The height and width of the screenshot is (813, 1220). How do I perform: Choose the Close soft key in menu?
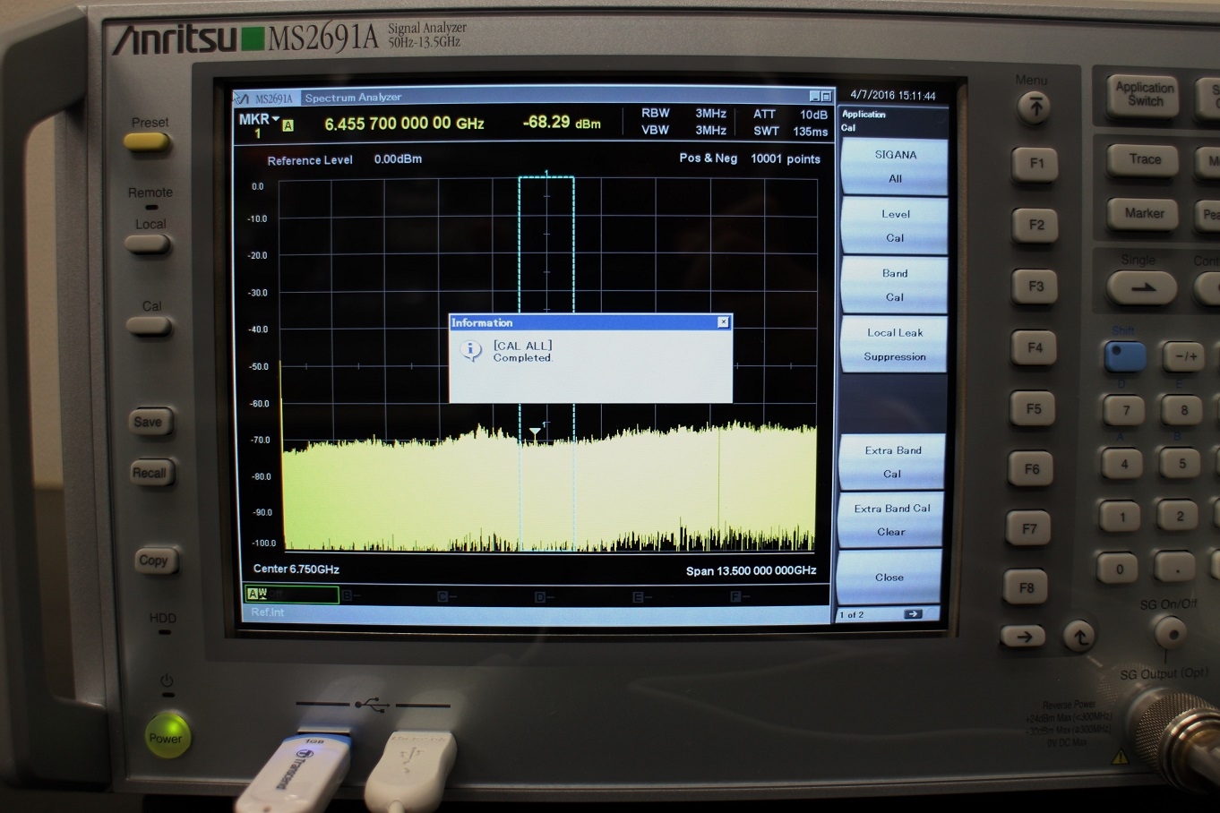889,577
